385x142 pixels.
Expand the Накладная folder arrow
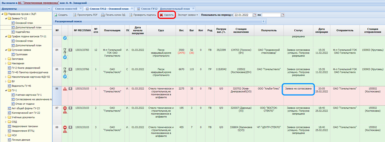pyautogui.click(x=6, y=63)
